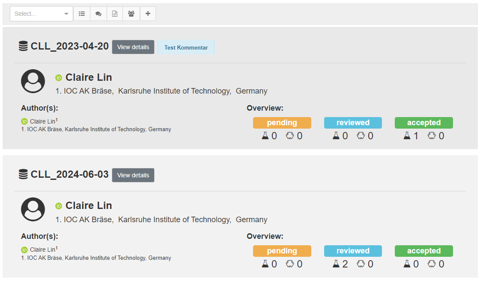480x282 pixels.
Task: View details of CLL_2023-04-20
Action: [133, 47]
